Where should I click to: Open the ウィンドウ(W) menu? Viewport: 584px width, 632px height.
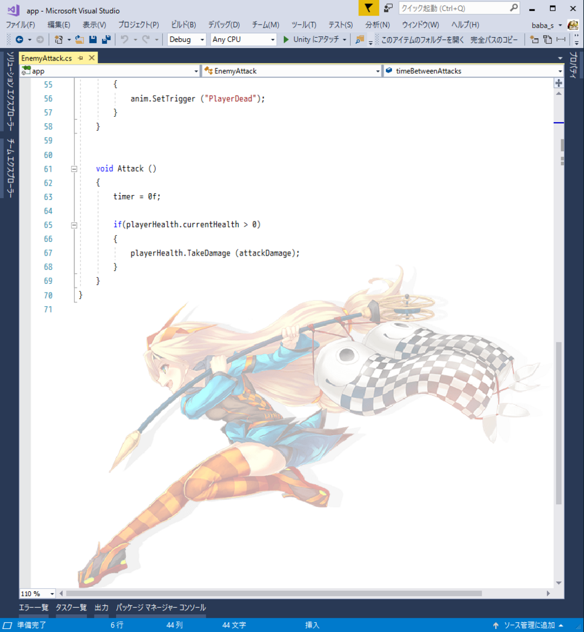[420, 25]
